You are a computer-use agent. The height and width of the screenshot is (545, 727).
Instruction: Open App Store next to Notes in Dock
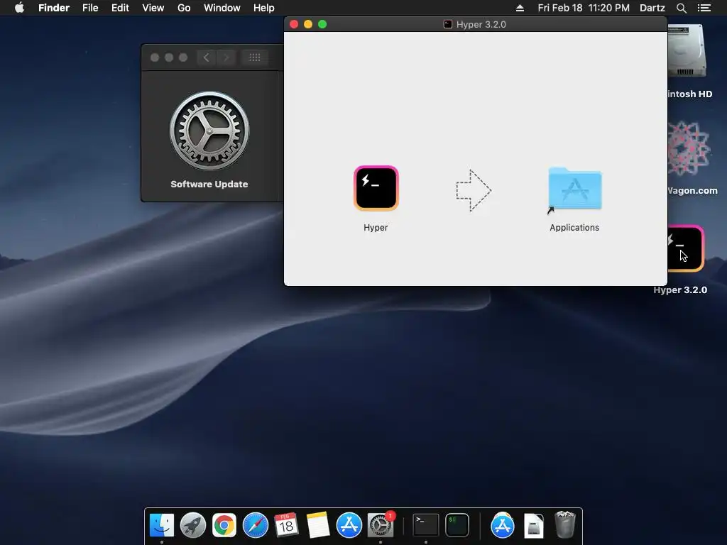pyautogui.click(x=349, y=525)
